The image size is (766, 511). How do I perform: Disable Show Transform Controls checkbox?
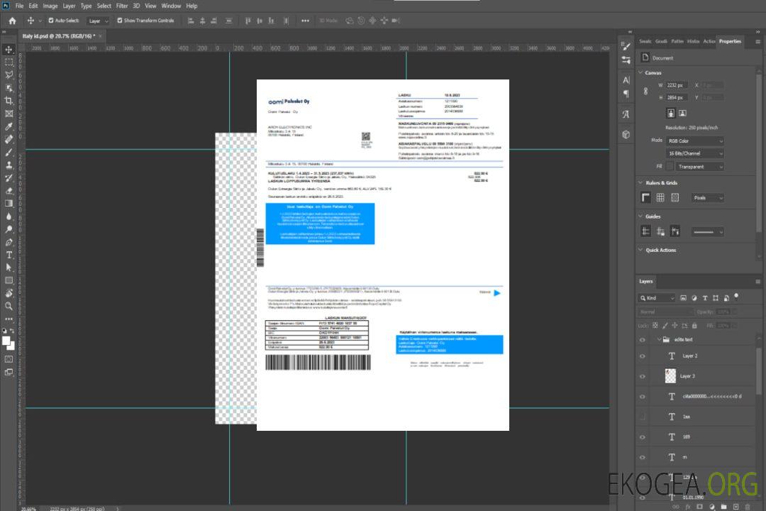(119, 21)
